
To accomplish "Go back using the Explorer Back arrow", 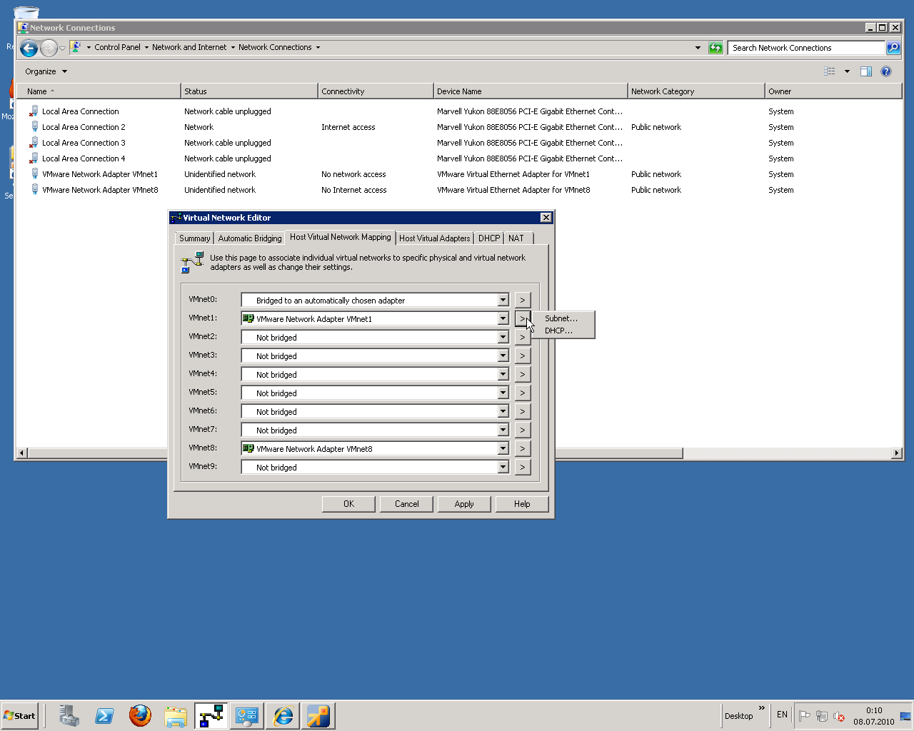I will pyautogui.click(x=29, y=48).
